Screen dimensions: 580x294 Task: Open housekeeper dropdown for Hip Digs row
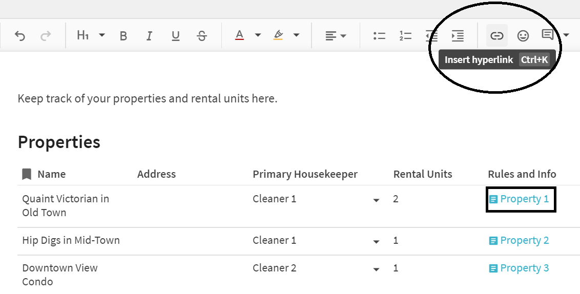(x=376, y=241)
